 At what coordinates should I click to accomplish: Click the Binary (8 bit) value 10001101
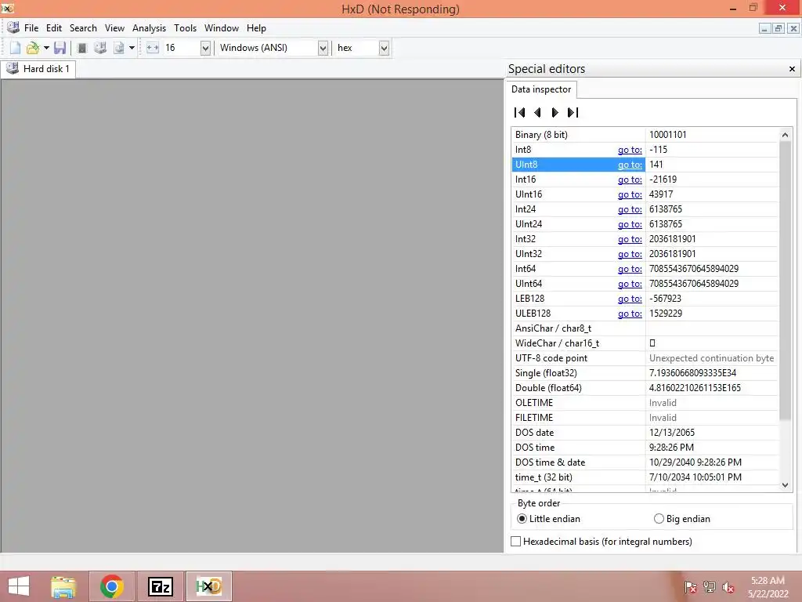click(667, 135)
